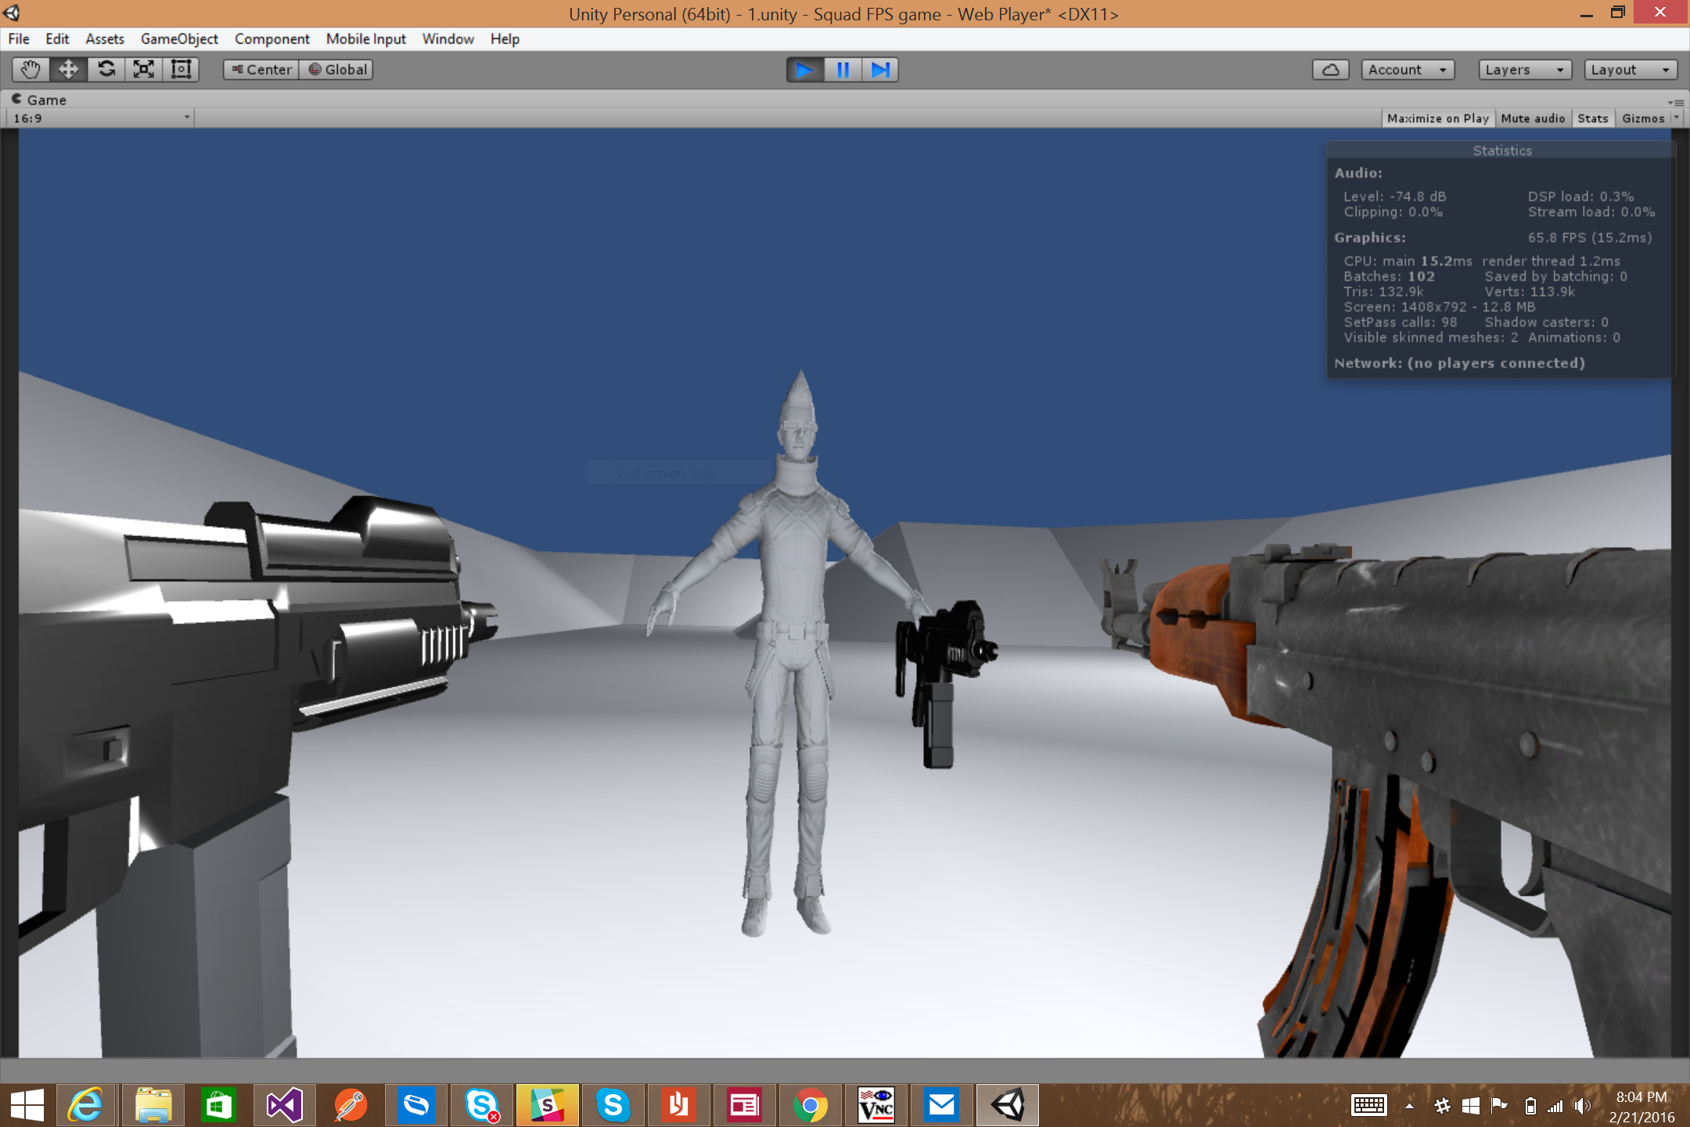Image resolution: width=1690 pixels, height=1127 pixels.
Task: Advance one frame with Step button
Action: (x=880, y=70)
